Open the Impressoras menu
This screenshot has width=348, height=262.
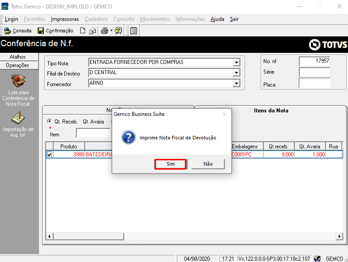tap(65, 19)
